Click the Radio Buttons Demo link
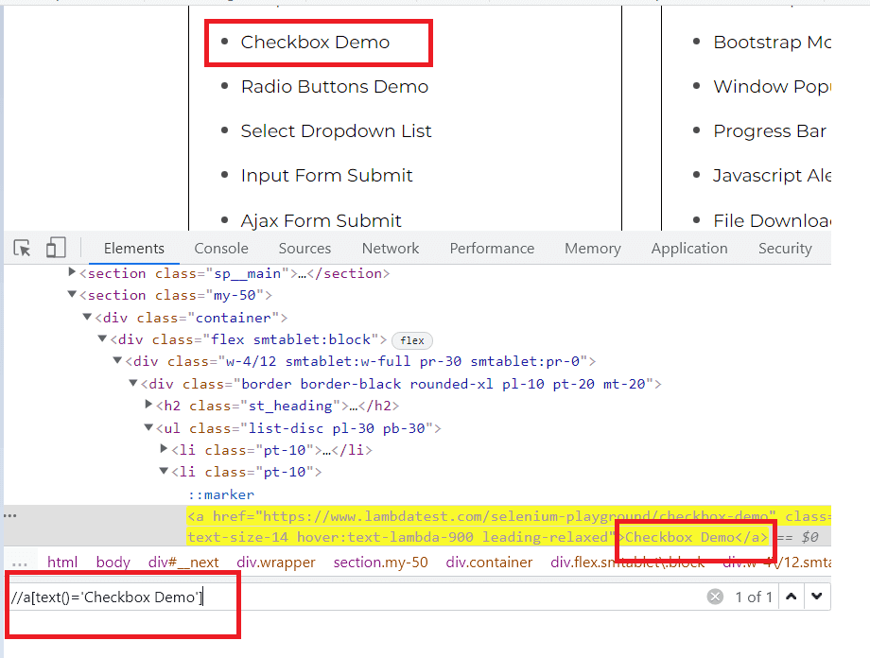Screen dimensions: 870x658 [334, 86]
